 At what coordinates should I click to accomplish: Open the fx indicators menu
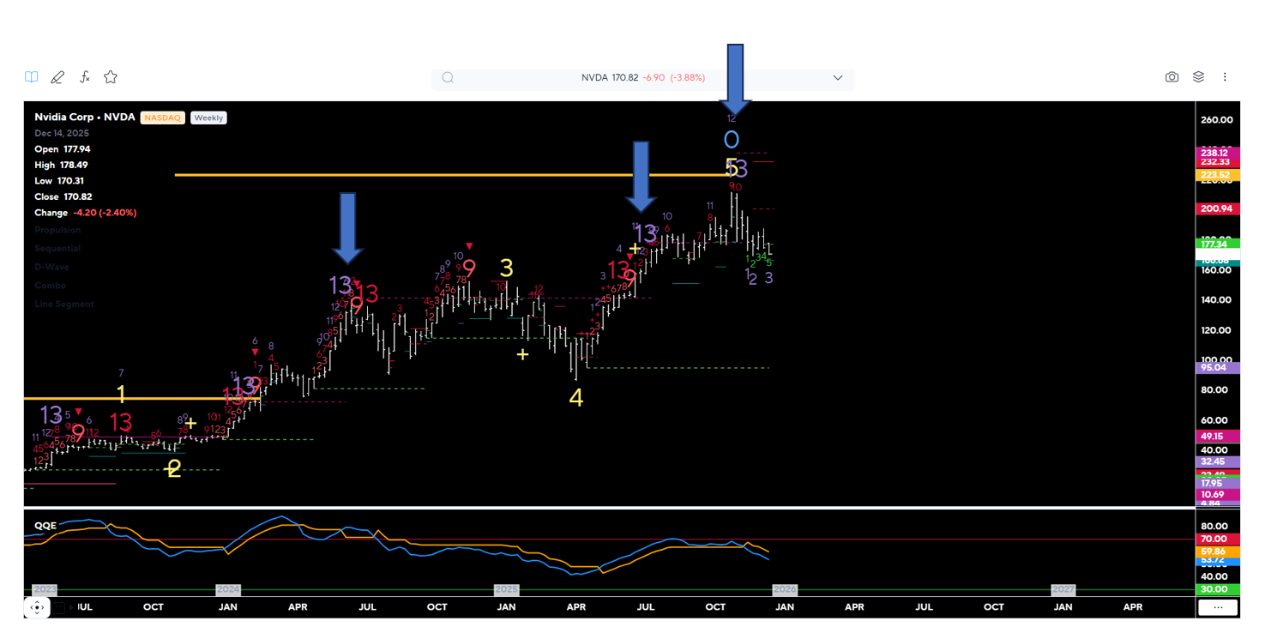click(84, 77)
